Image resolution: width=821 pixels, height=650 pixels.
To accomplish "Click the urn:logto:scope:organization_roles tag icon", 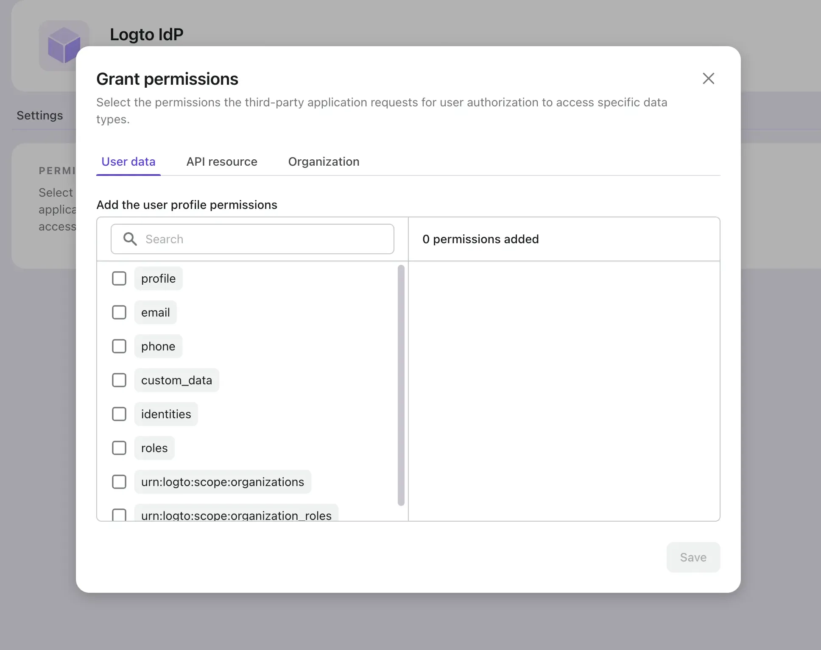I will [236, 515].
